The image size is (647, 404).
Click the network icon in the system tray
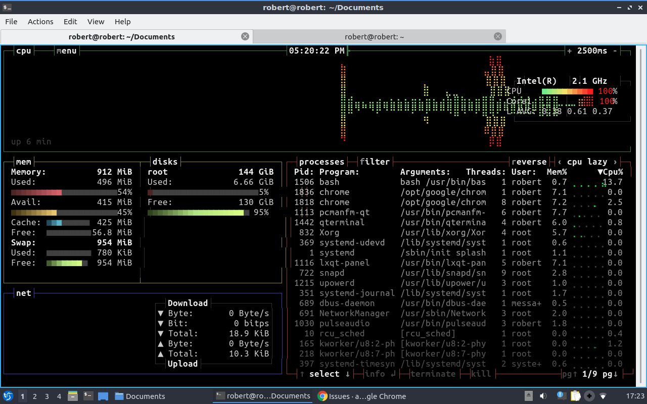tap(603, 396)
